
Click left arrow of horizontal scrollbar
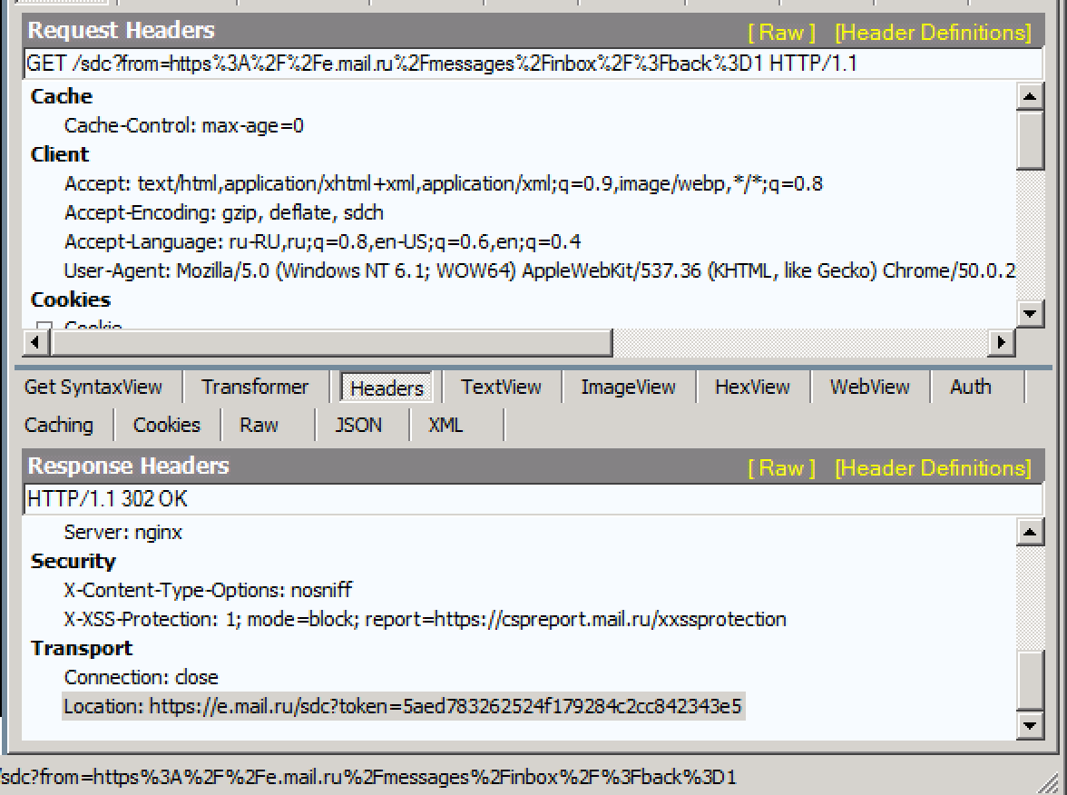36,342
